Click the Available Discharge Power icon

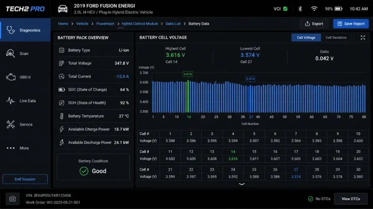[x=62, y=142]
